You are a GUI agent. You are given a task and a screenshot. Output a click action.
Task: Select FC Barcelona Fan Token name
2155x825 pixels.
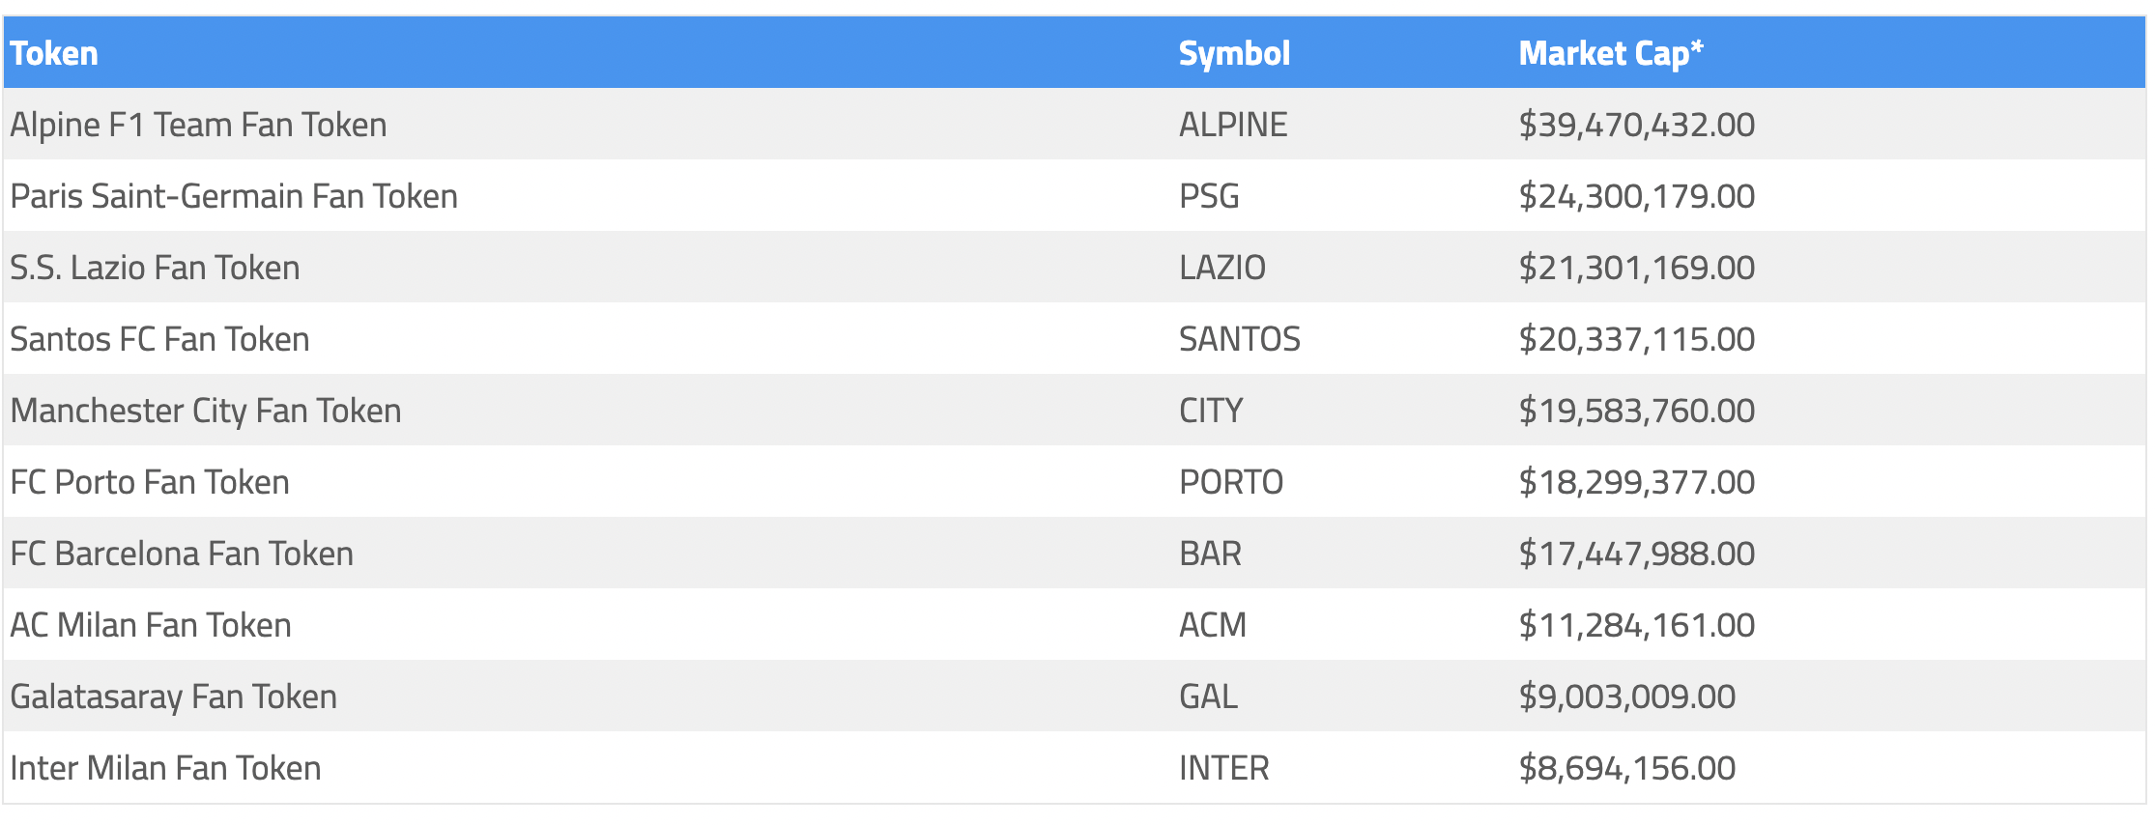tap(182, 554)
